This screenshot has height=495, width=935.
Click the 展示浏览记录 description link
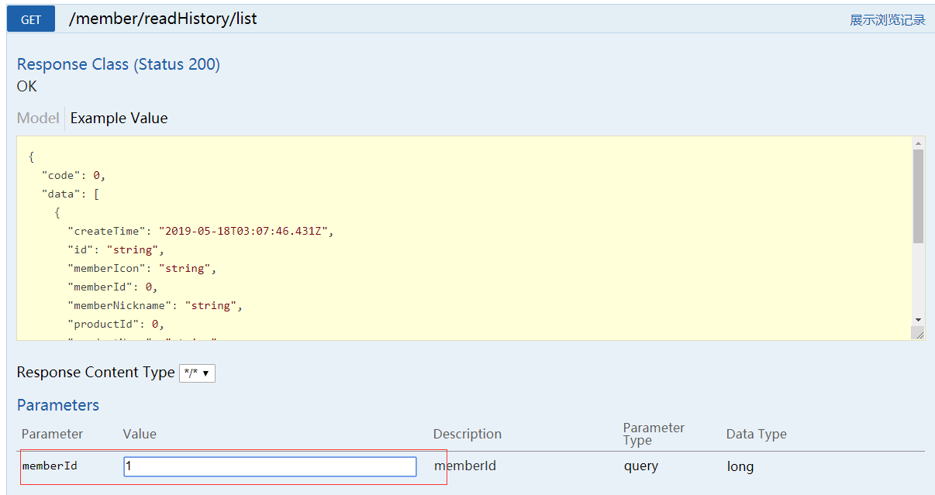[x=887, y=20]
